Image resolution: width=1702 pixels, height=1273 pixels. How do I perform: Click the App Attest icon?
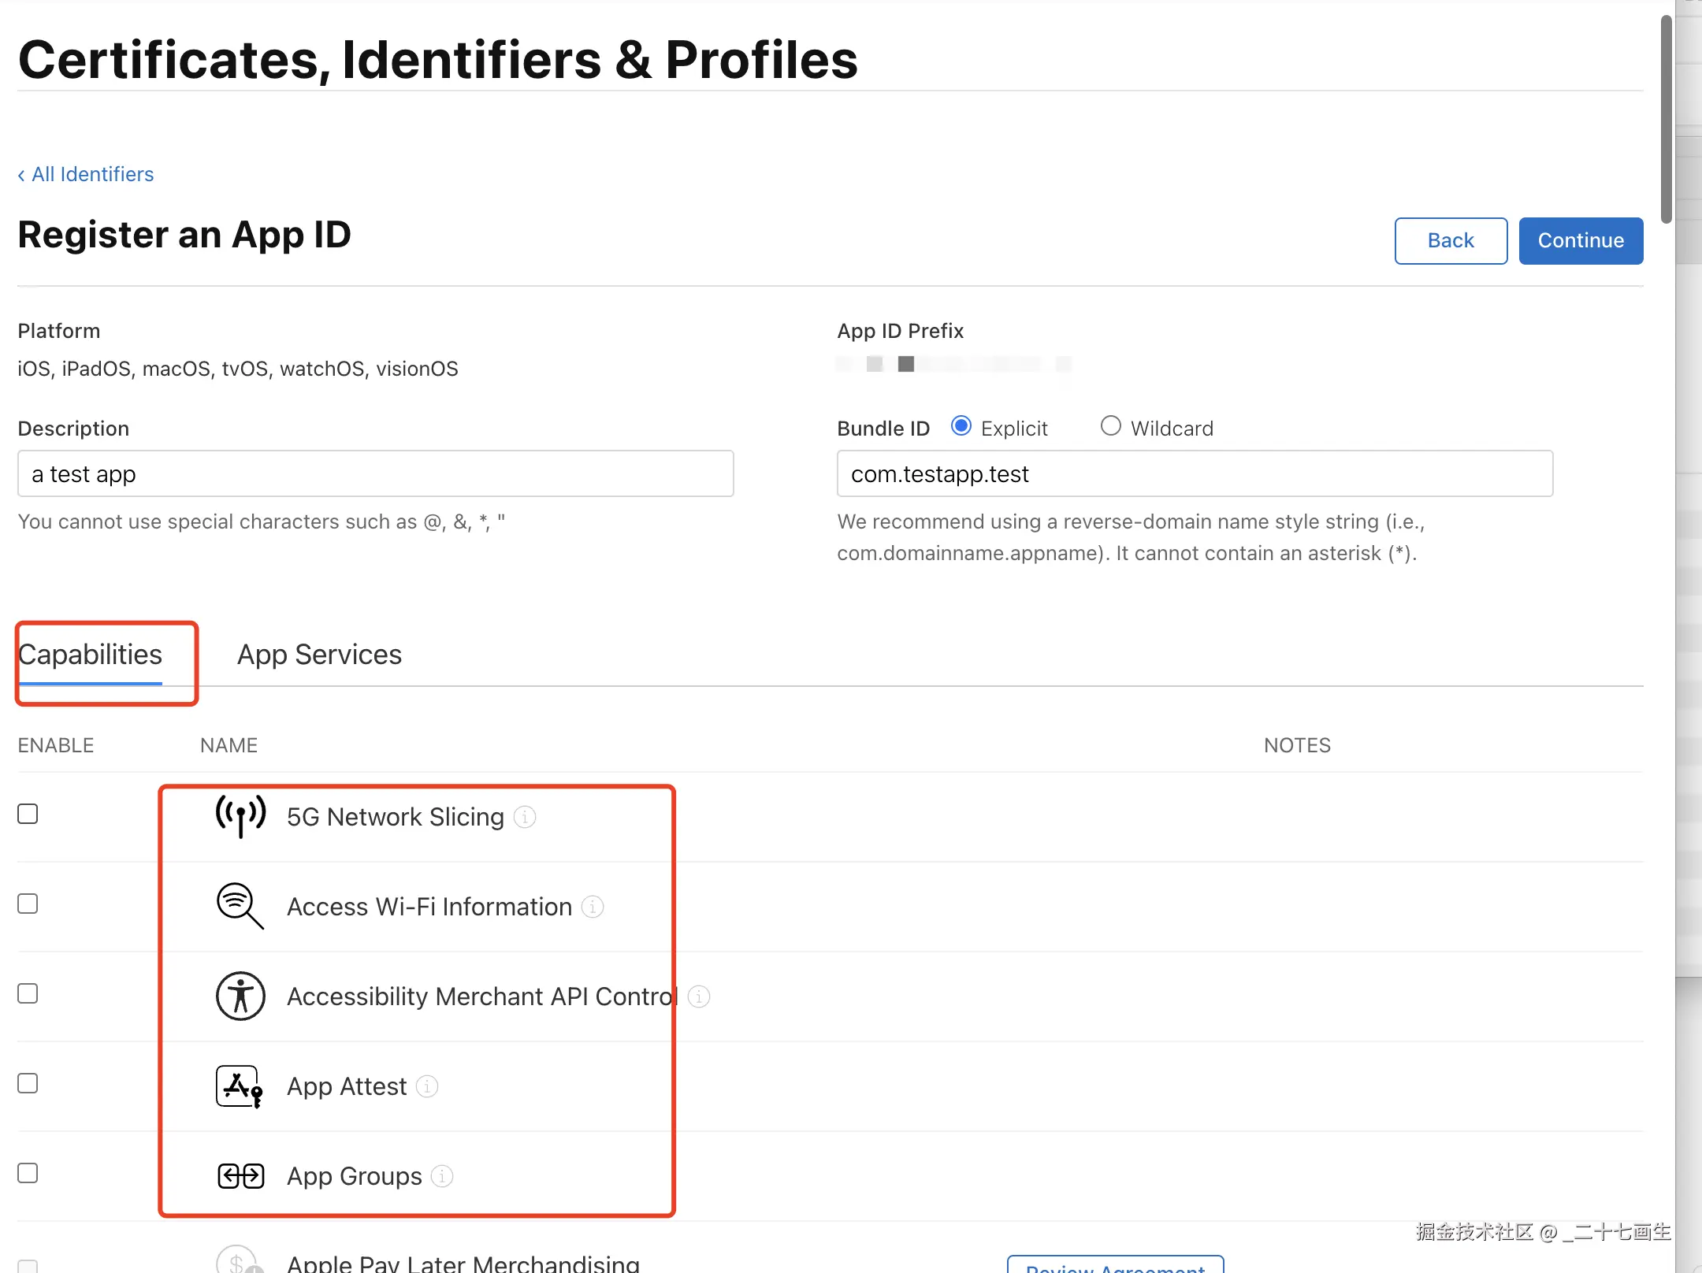[240, 1086]
